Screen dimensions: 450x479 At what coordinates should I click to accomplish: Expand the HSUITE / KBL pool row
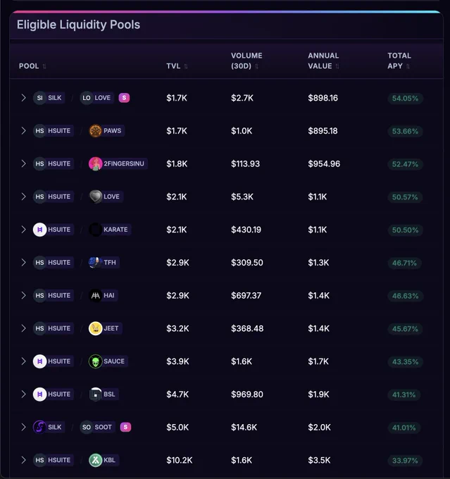point(23,460)
